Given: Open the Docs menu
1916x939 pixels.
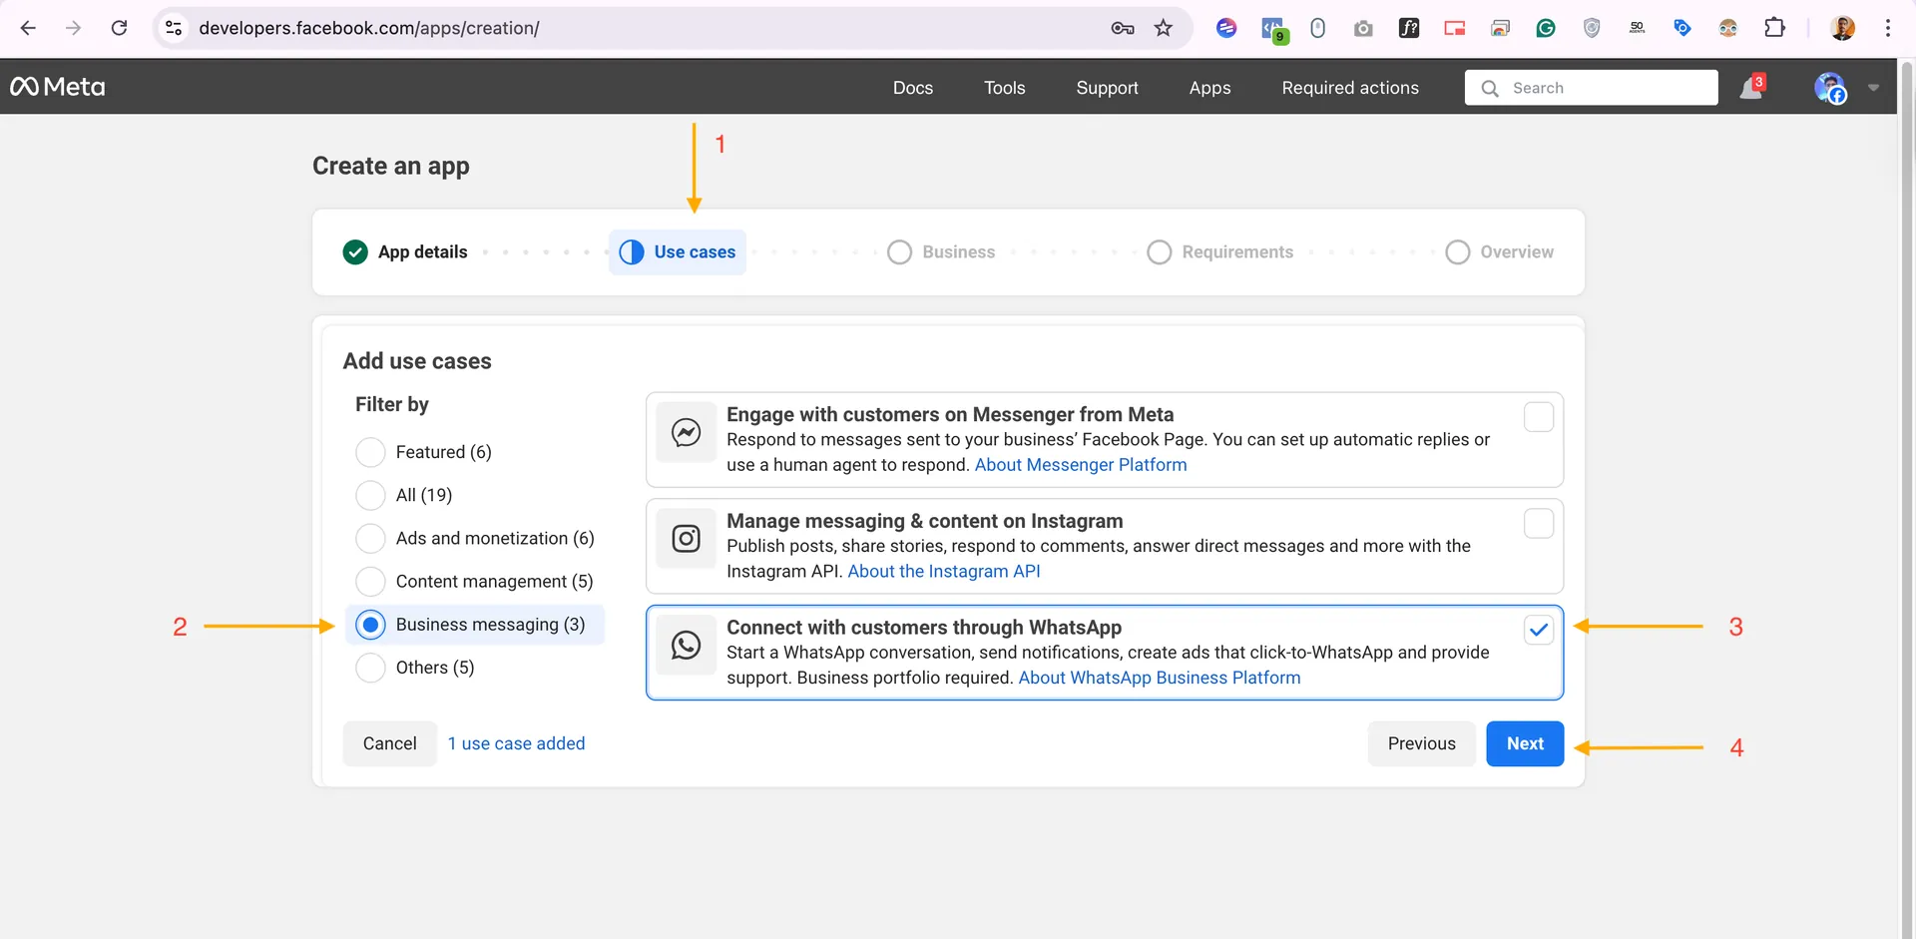Looking at the screenshot, I should point(913,88).
